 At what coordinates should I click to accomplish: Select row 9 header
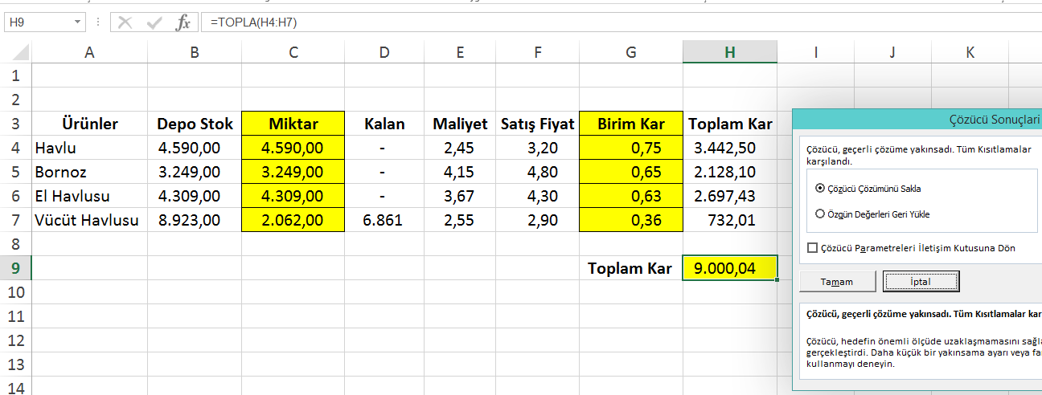tap(16, 268)
